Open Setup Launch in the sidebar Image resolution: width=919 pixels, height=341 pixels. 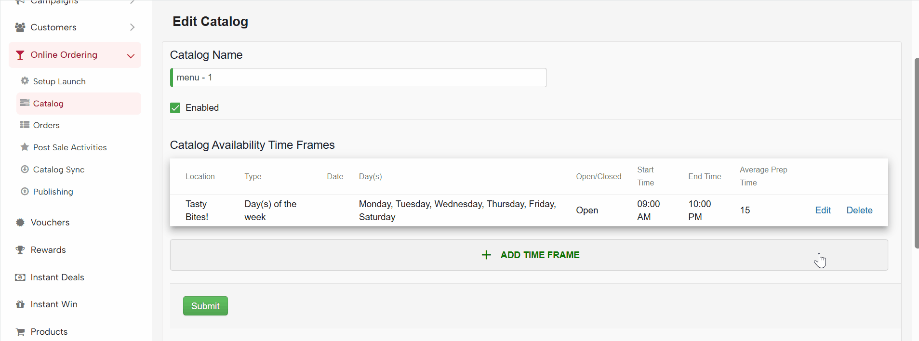[59, 81]
